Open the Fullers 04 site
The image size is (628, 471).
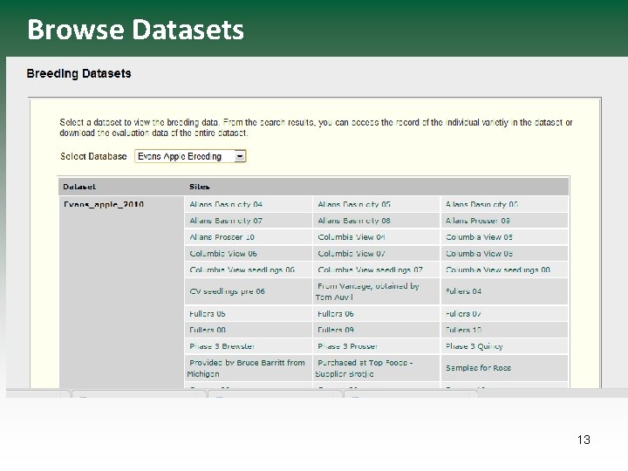[463, 291]
